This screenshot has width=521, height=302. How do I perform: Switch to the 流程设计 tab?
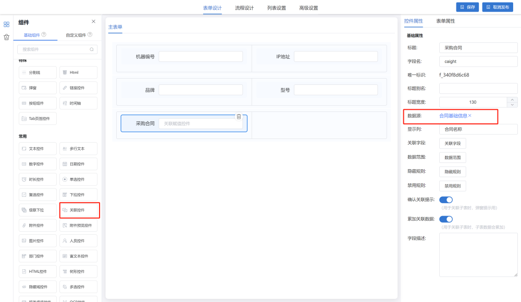(244, 8)
